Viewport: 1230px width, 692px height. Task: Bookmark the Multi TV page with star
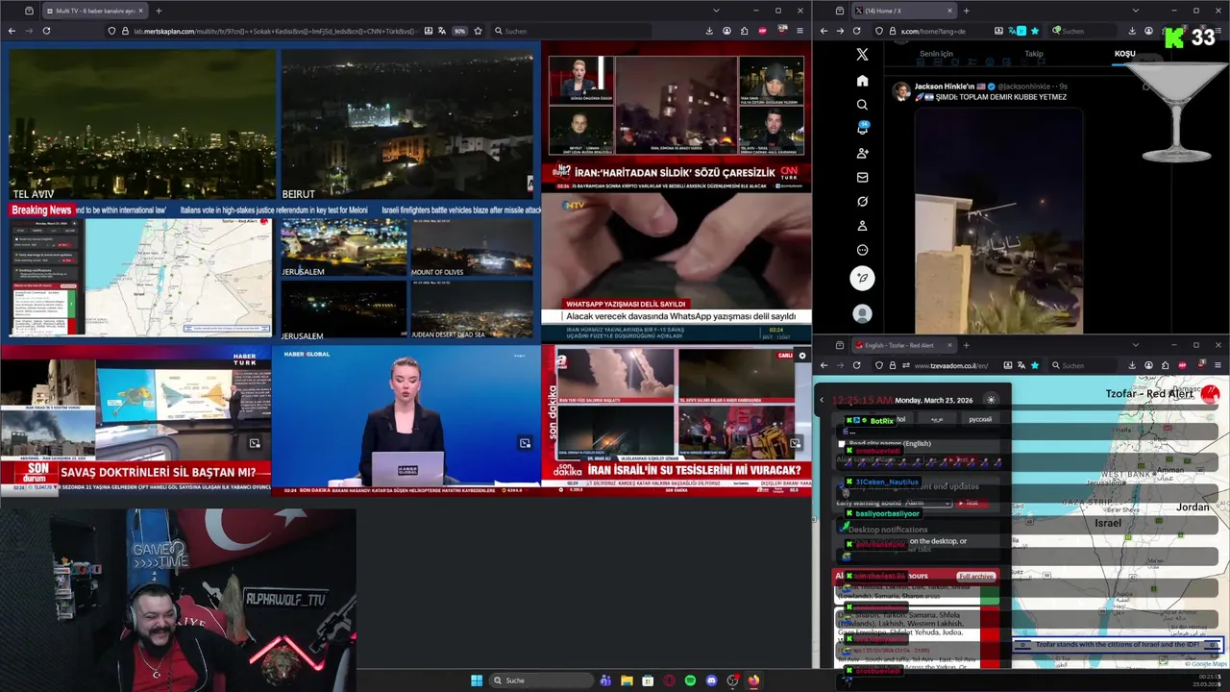point(478,31)
